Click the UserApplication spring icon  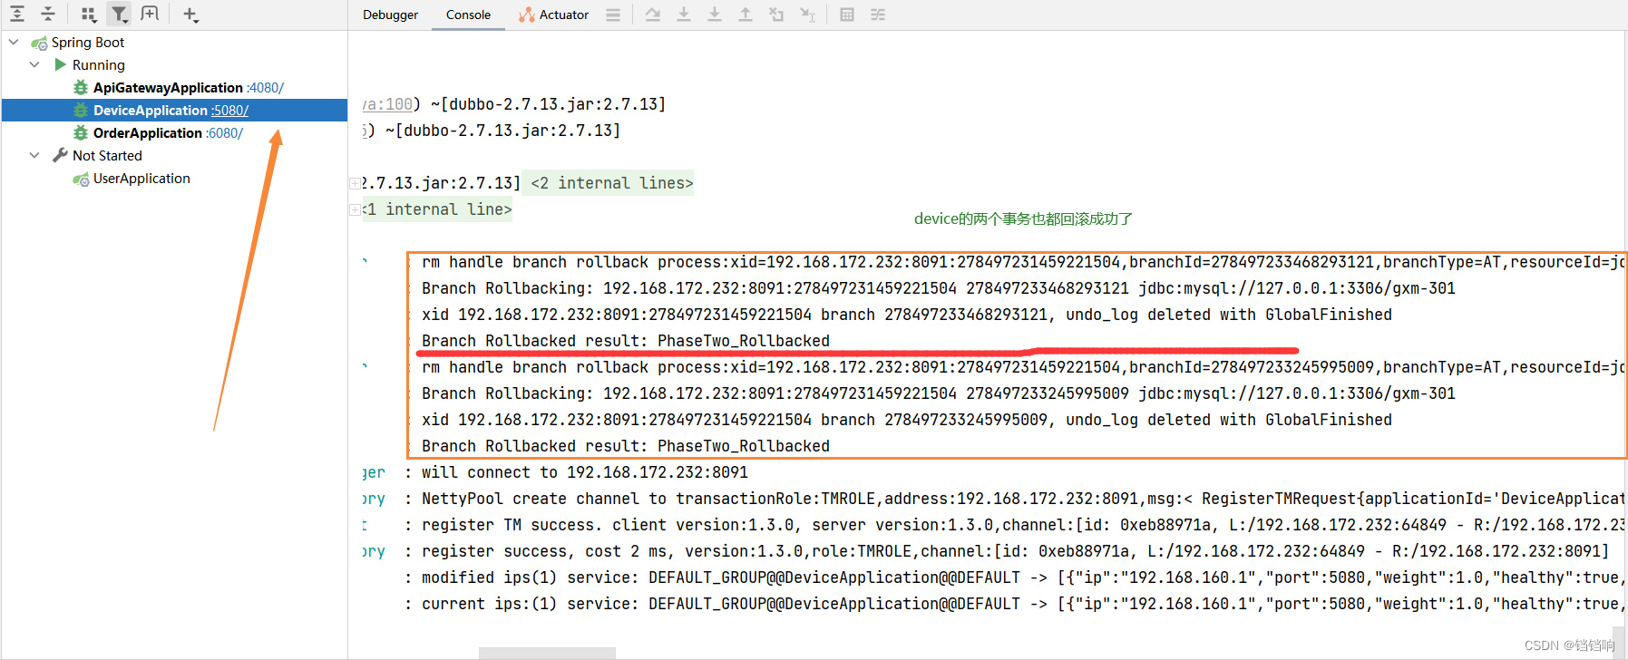(x=81, y=179)
